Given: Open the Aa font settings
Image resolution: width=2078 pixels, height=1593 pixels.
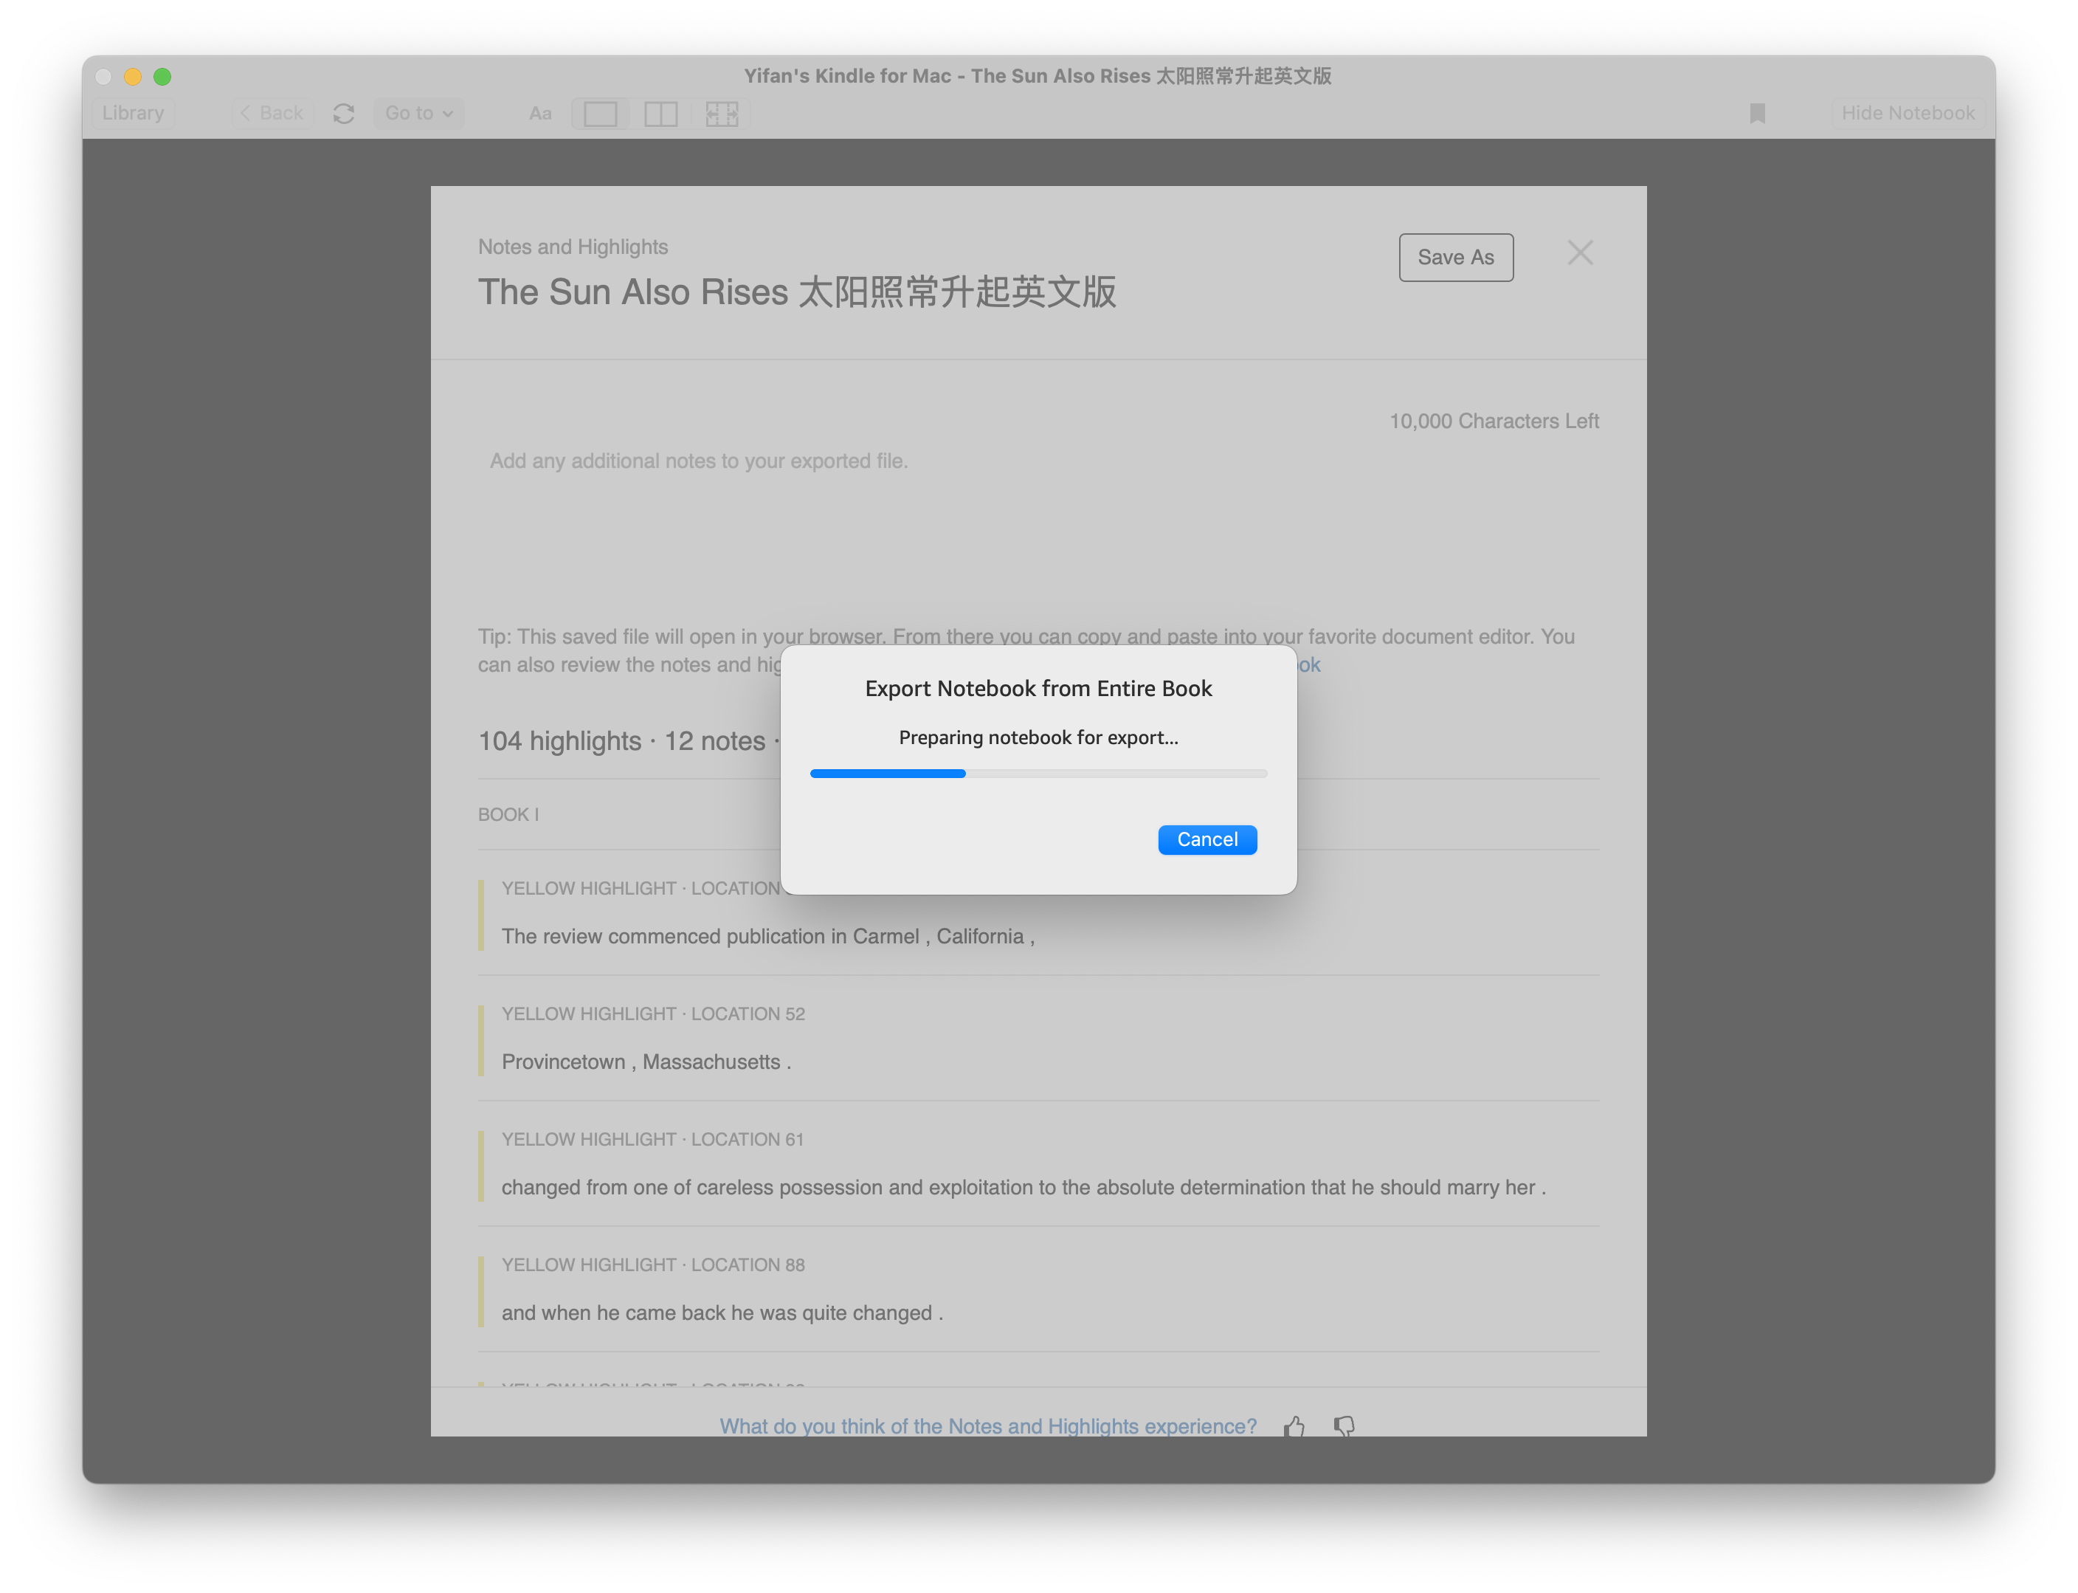Looking at the screenshot, I should coord(540,114).
